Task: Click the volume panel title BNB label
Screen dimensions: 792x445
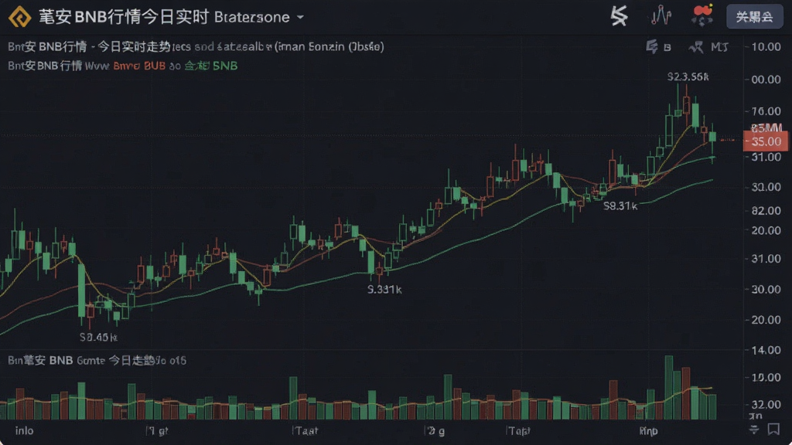Action: tap(61, 360)
